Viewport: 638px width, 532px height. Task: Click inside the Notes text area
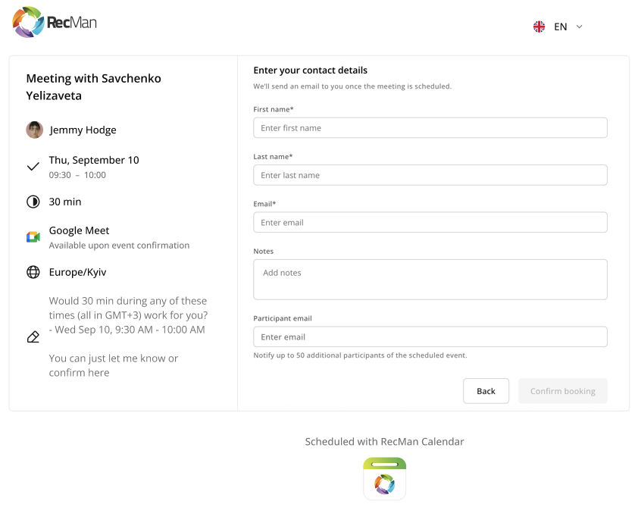[430, 280]
